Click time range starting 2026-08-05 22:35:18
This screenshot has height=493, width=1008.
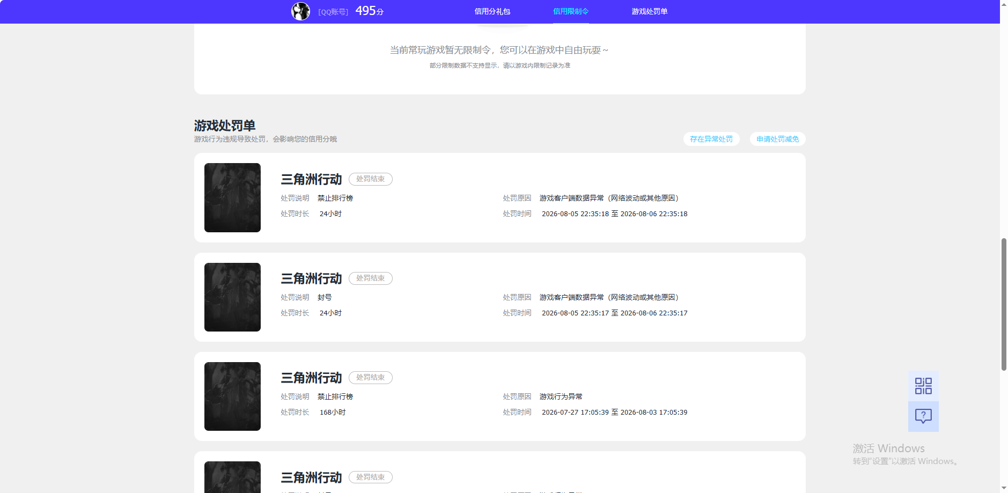point(614,214)
